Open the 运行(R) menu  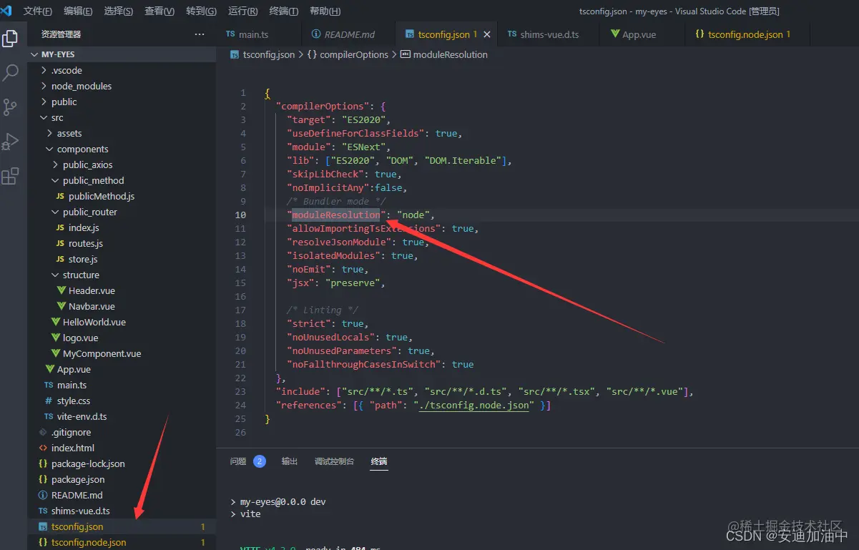pyautogui.click(x=243, y=11)
